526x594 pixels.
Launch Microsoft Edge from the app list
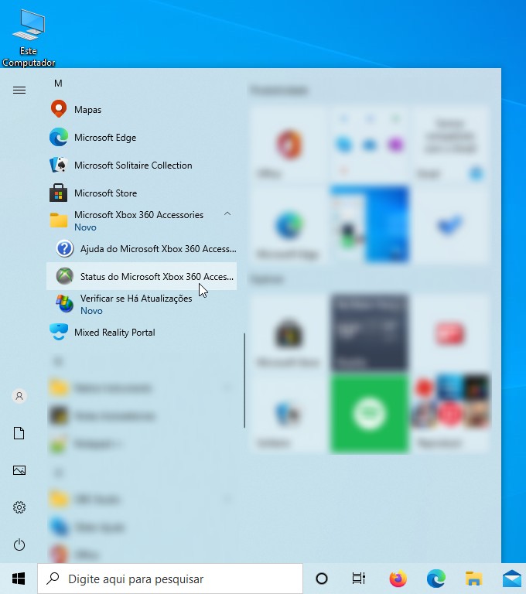tap(142, 137)
